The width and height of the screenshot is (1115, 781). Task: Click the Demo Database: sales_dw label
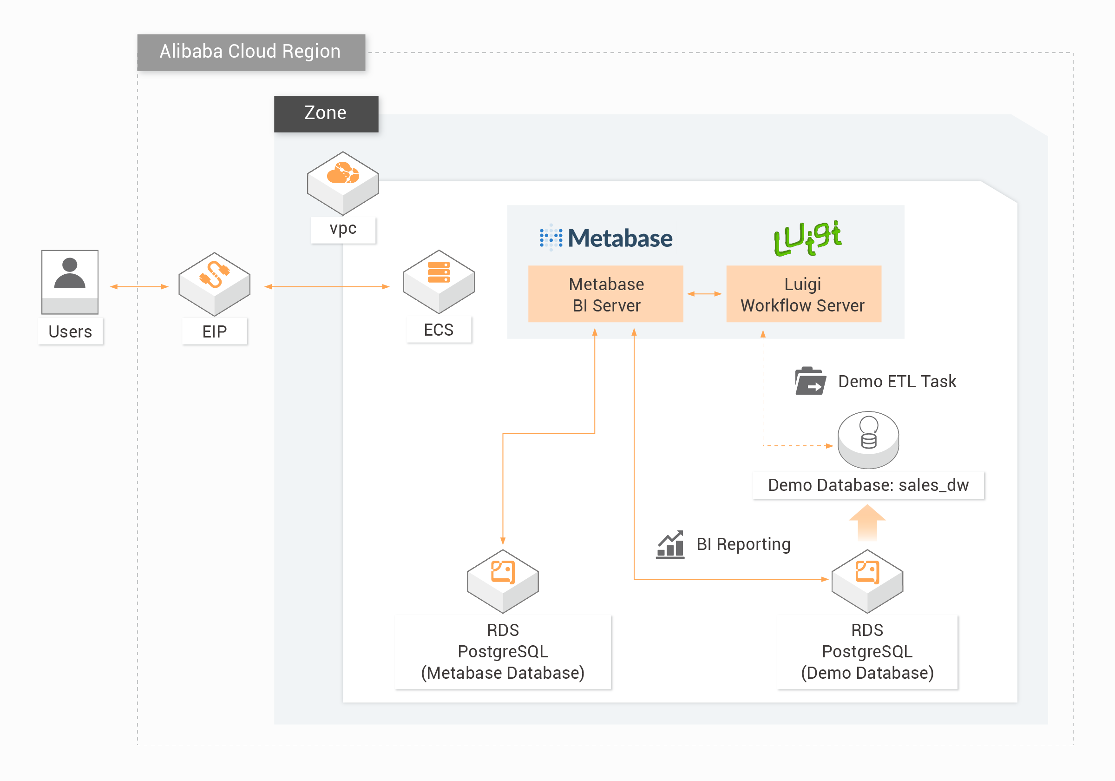click(868, 485)
